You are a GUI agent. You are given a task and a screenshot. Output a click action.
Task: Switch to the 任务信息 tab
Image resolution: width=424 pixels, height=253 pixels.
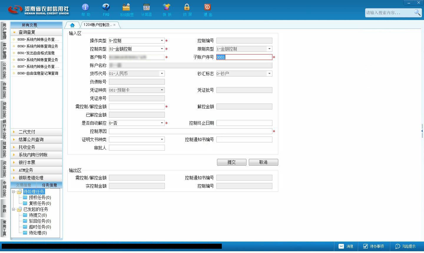(49, 185)
